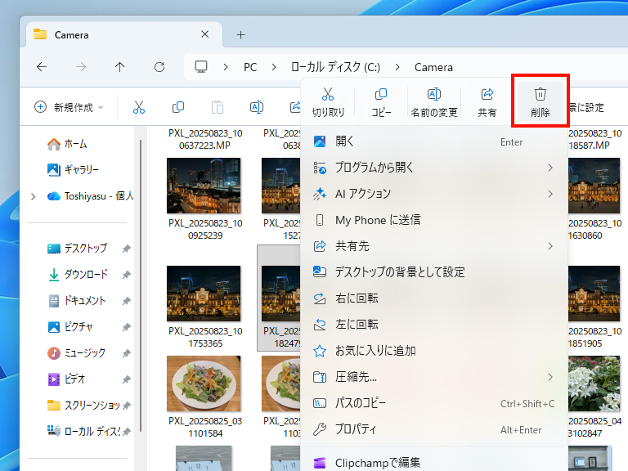Select My Phone に送信

434,220
